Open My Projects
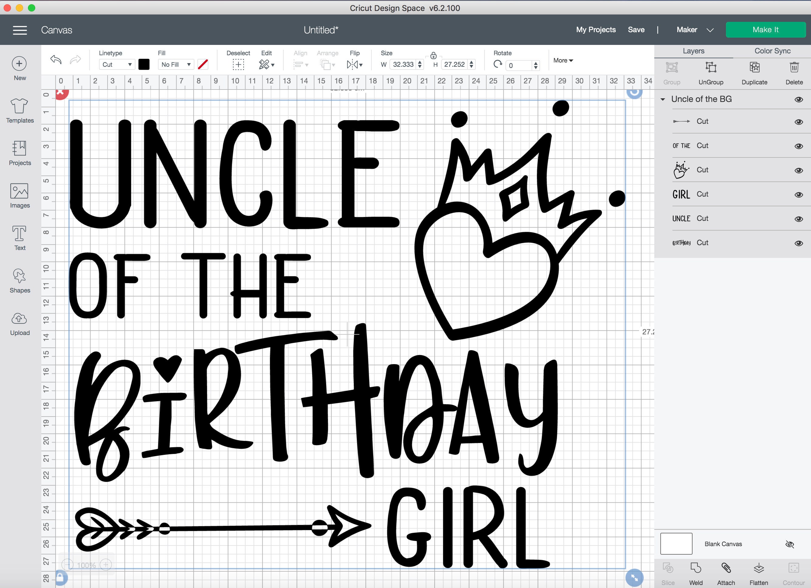Image resolution: width=811 pixels, height=588 pixels. [x=595, y=30]
